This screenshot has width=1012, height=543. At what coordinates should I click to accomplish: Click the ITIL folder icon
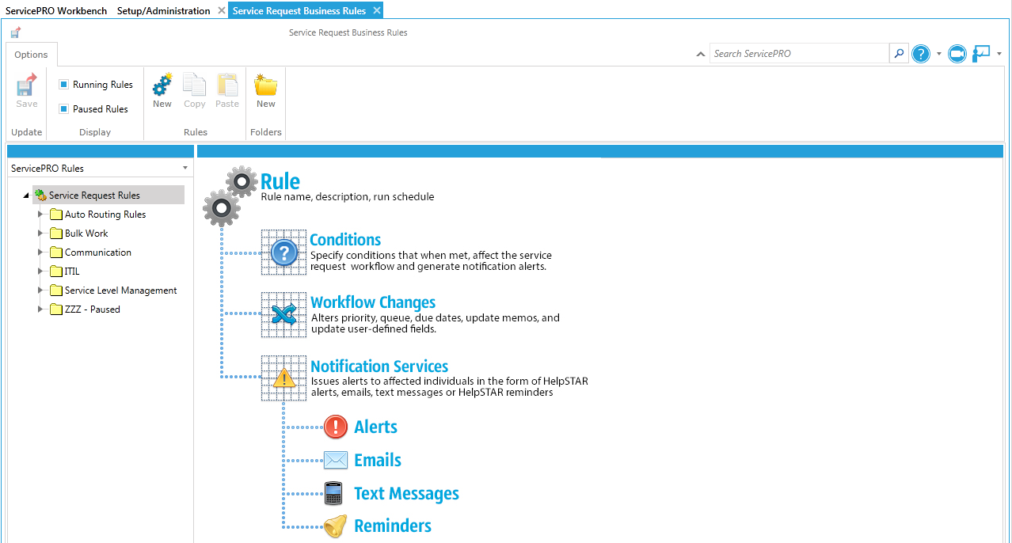pyautogui.click(x=56, y=271)
